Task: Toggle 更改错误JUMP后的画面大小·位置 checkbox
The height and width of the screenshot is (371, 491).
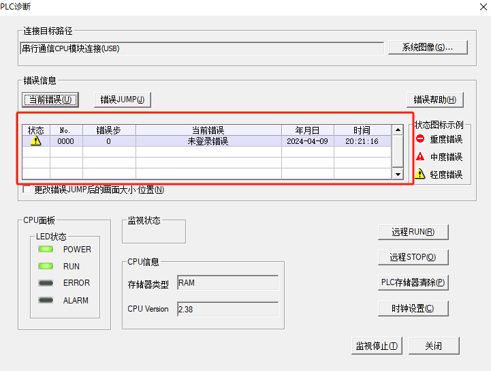Action: pos(27,190)
